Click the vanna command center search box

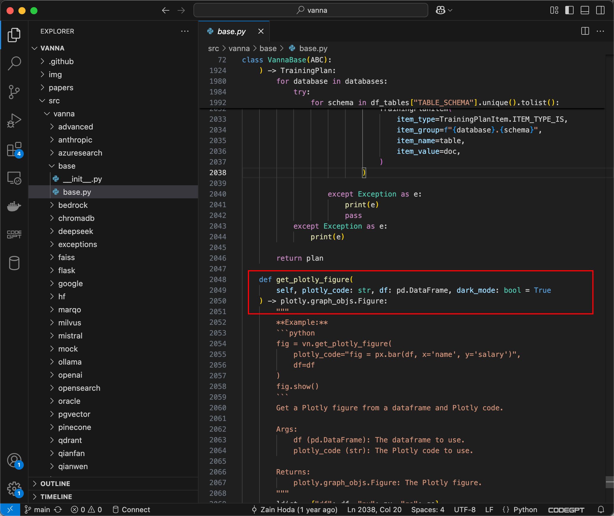click(x=311, y=10)
